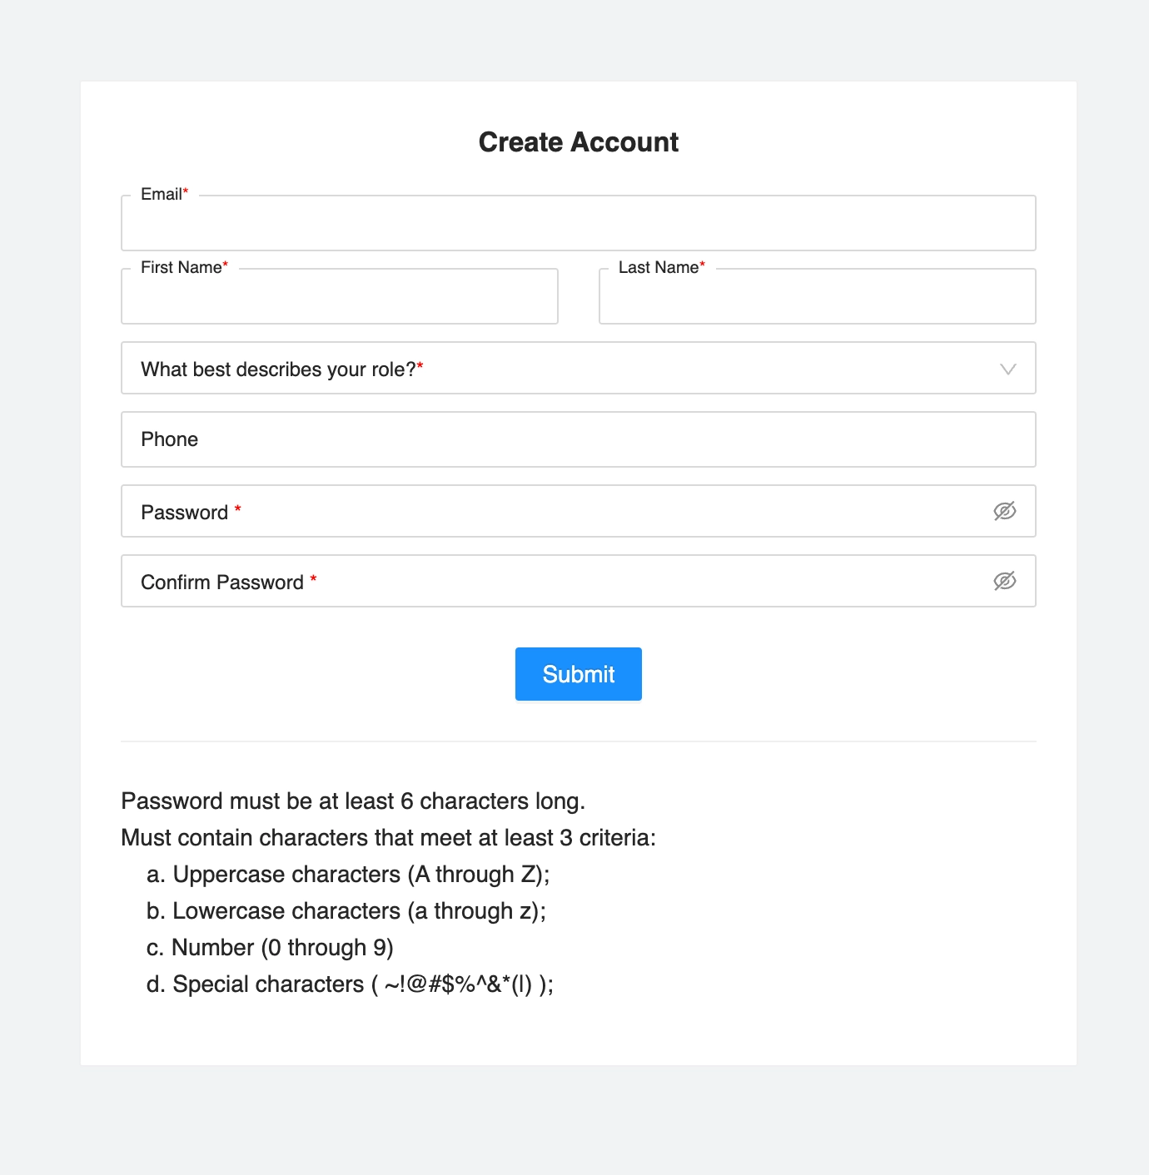Viewport: 1149px width, 1175px height.
Task: Click into the Phone field
Action: 579,439
